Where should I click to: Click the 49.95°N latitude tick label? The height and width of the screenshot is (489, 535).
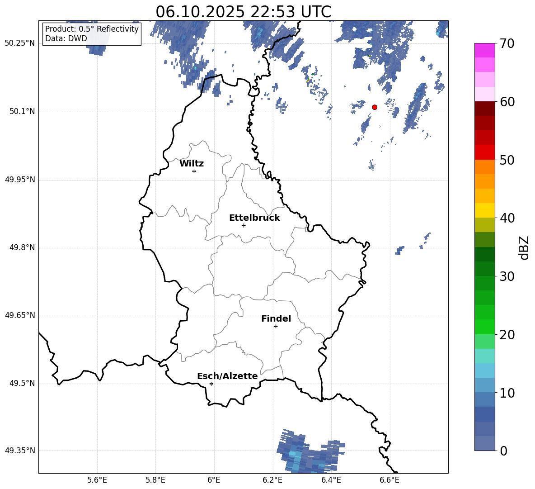(x=20, y=180)
